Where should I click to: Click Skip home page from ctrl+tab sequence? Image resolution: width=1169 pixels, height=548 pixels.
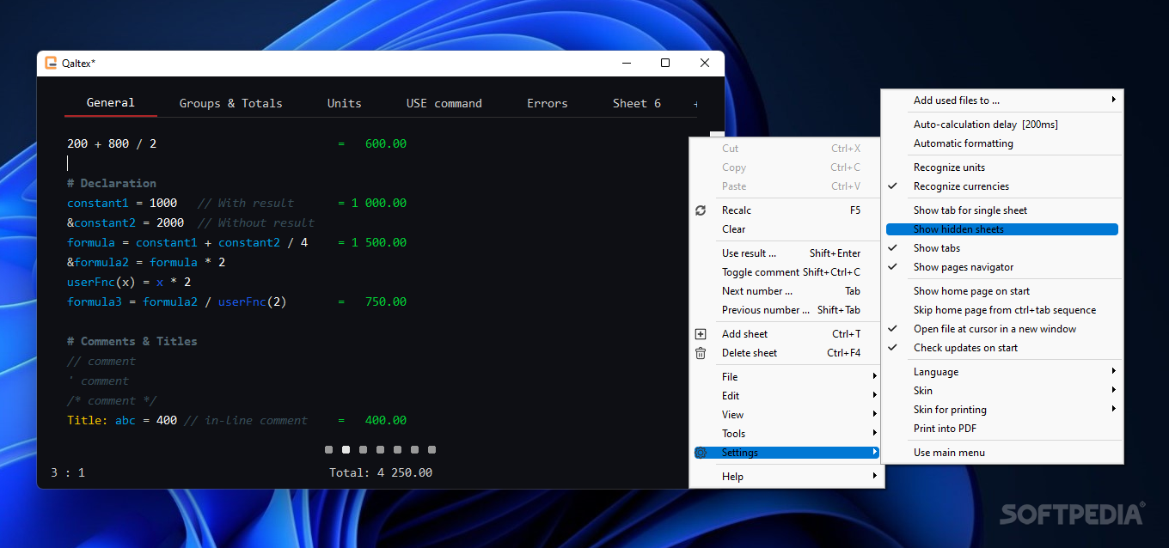(1002, 310)
